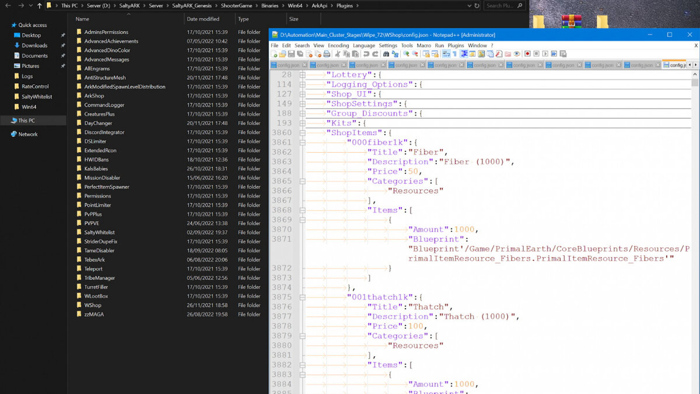Click the Back arrow in File Explorer

7,5
